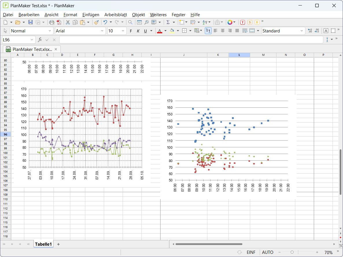Image resolution: width=343 pixels, height=257 pixels.
Task: Click the formula input field
Action: (191, 40)
